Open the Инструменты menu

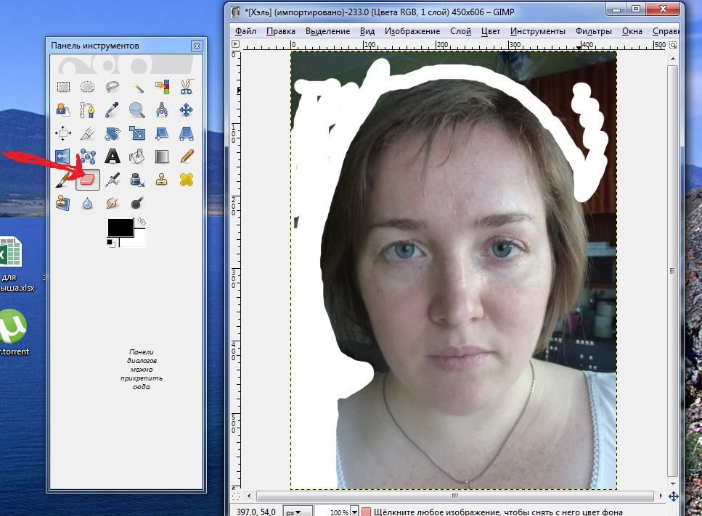pos(538,31)
